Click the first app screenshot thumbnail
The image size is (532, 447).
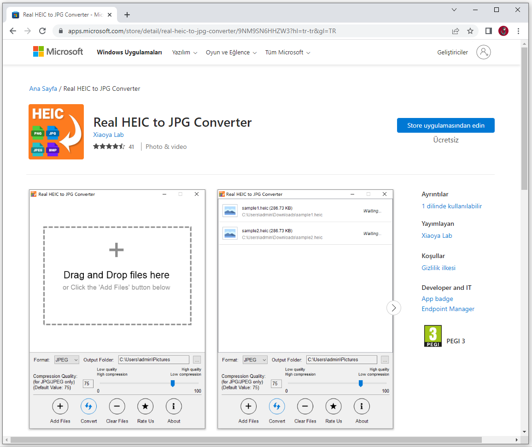click(117, 309)
